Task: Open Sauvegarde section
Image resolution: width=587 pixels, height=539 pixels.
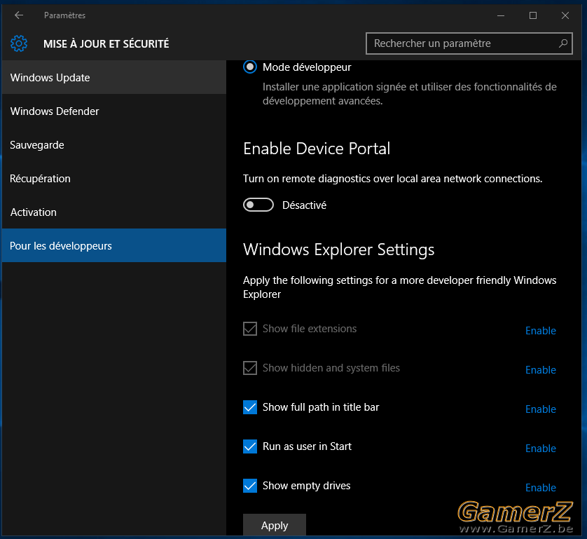Action: pos(113,145)
